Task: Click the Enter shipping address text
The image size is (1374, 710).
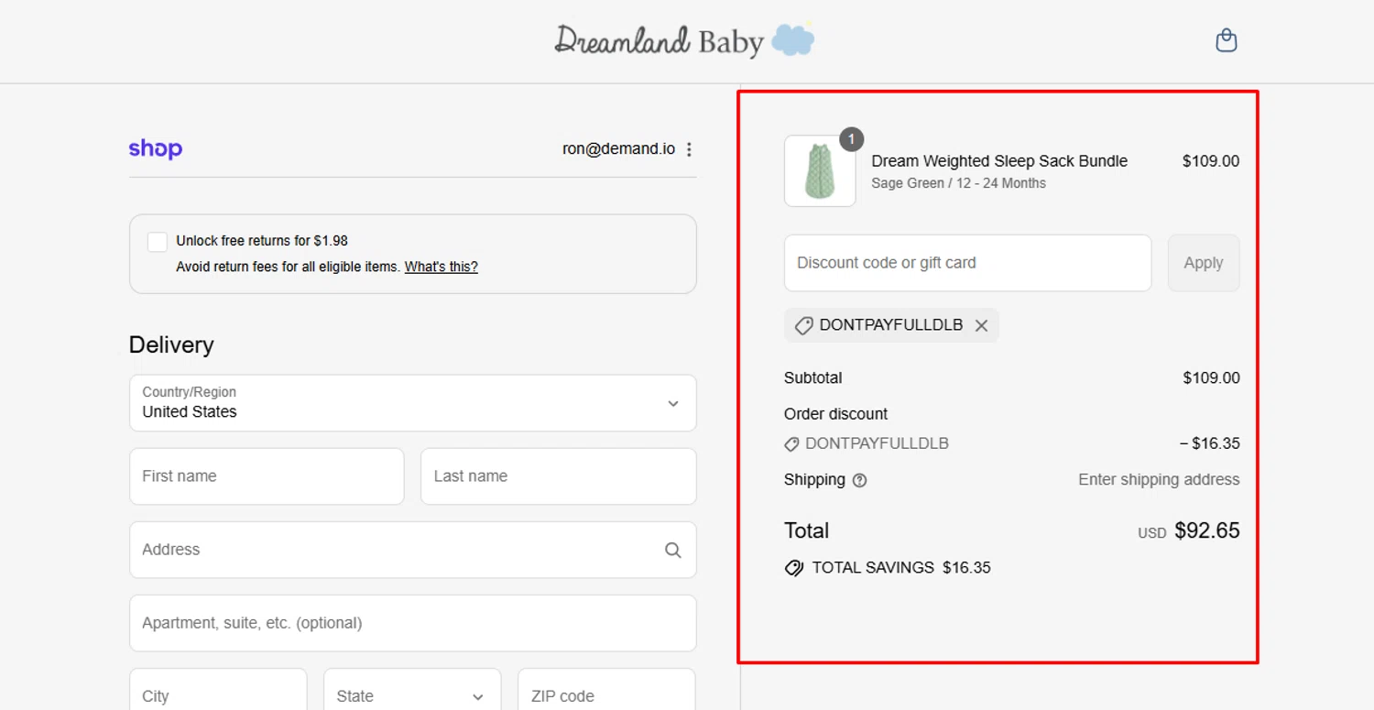Action: [1159, 480]
